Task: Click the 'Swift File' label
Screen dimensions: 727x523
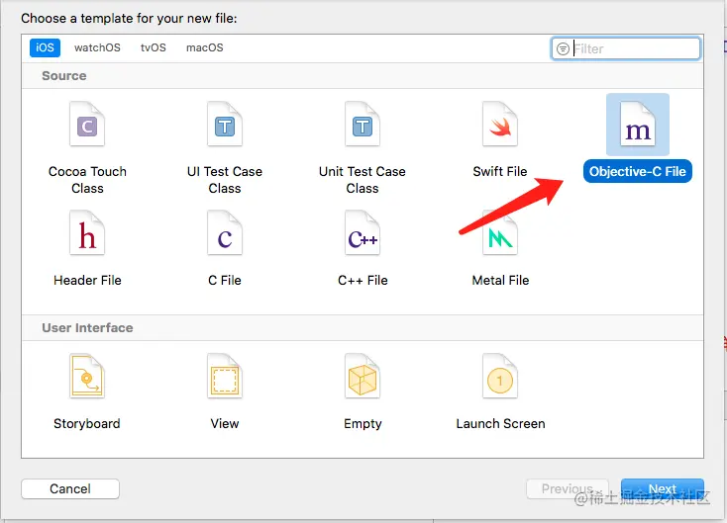Action: 500,171
